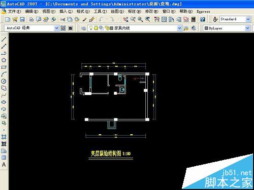Click the Copy icon
254x190 pixels.
pyautogui.click(x=70, y=19)
